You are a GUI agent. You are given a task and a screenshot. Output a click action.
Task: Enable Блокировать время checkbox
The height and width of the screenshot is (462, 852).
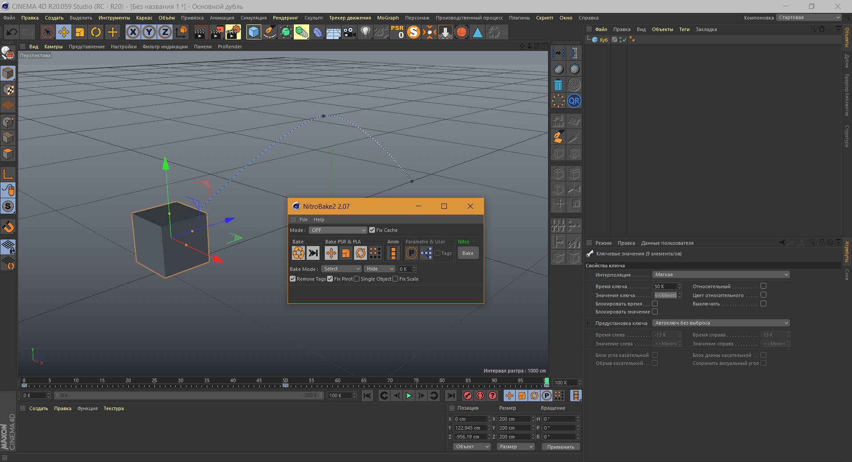(x=655, y=304)
